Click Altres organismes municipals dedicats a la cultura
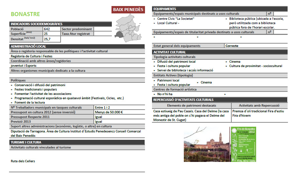 click(x=48, y=71)
